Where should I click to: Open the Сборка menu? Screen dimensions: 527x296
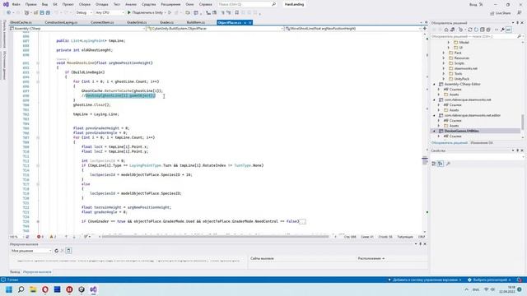85,4
